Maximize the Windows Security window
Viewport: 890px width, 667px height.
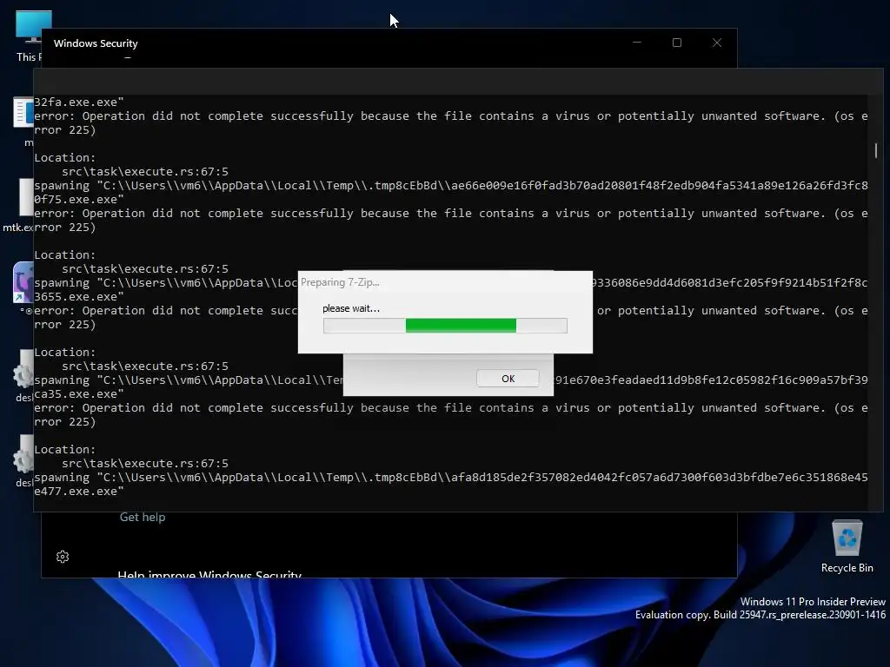[x=676, y=43]
